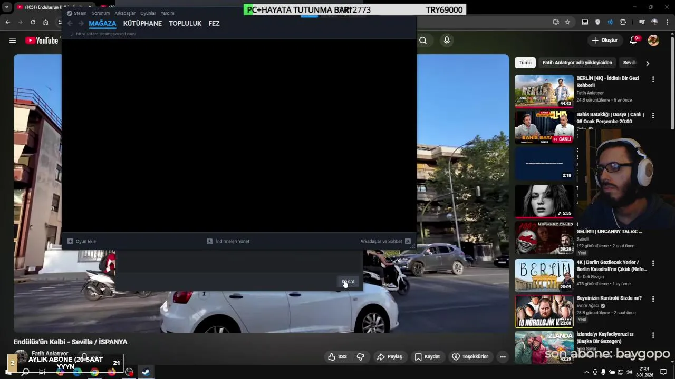The image size is (675, 379).
Task: Click Windows taskbar search icon
Action: click(x=25, y=372)
